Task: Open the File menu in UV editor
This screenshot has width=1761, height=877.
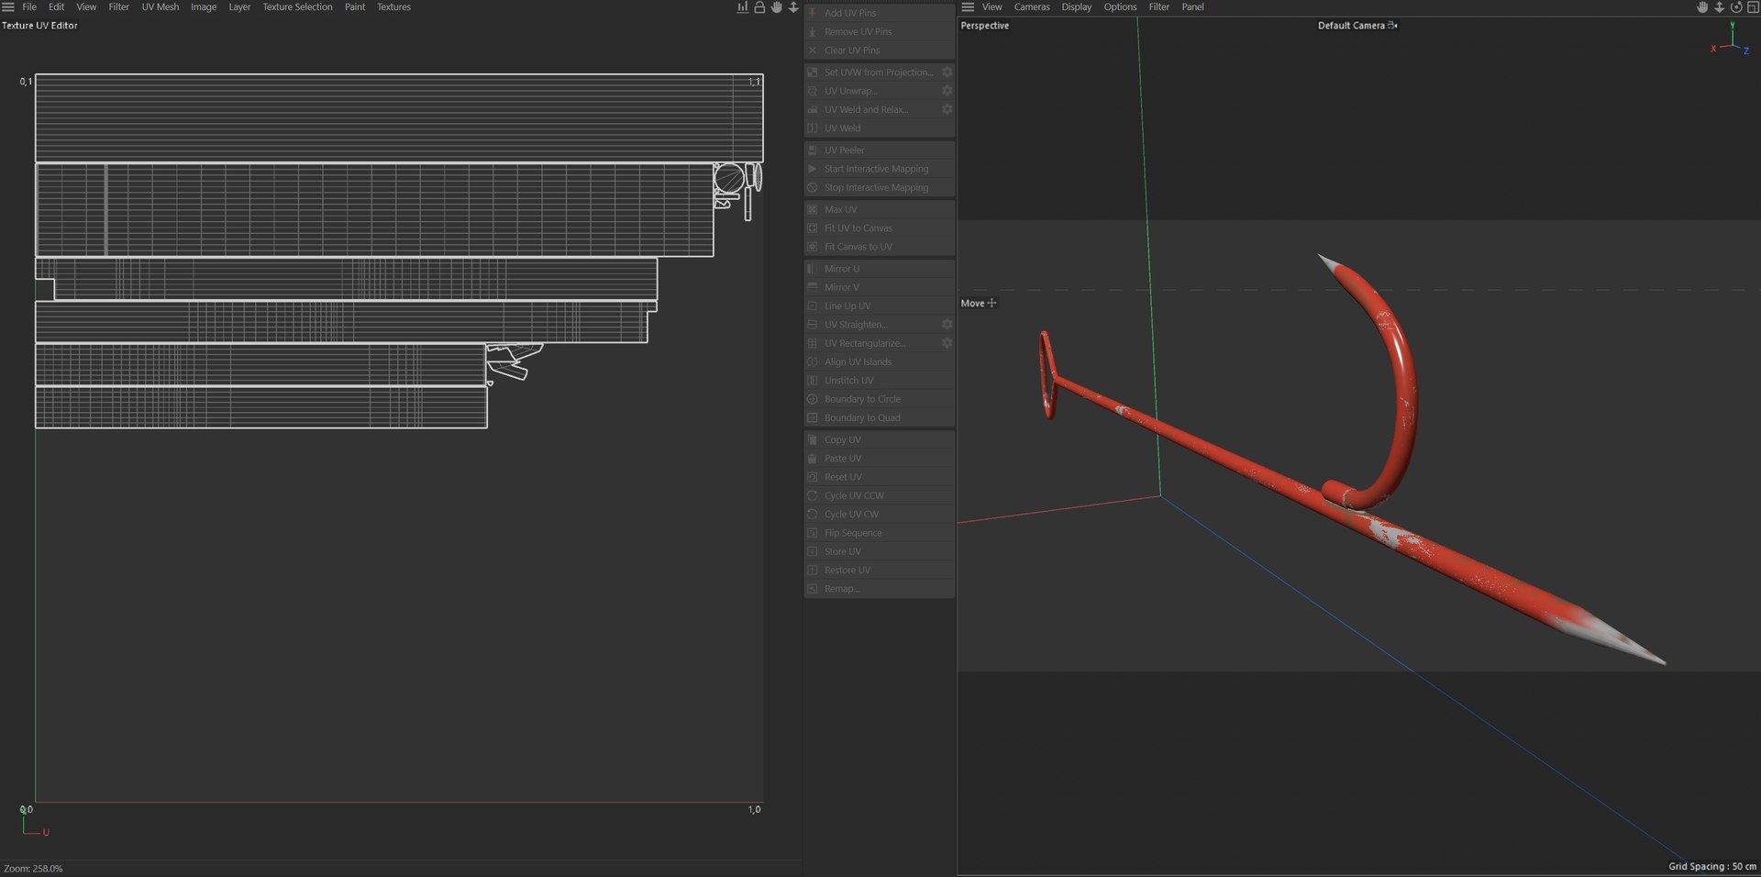Action: click(x=29, y=7)
